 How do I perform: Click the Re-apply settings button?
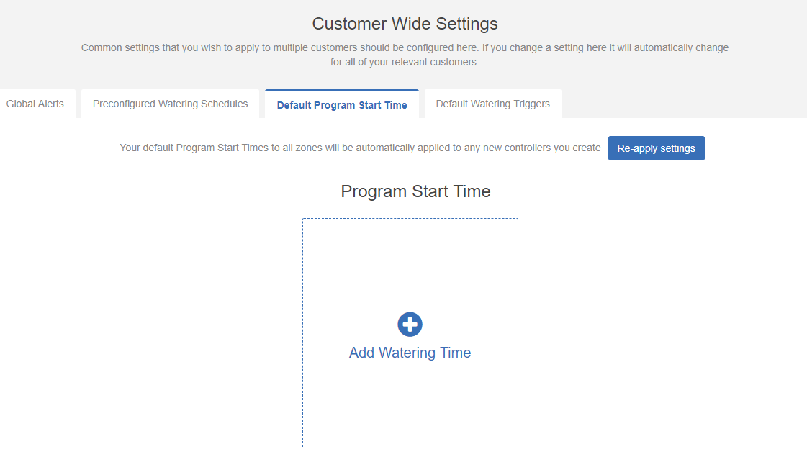pyautogui.click(x=657, y=148)
